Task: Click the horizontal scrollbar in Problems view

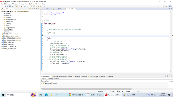Action: coord(87,89)
